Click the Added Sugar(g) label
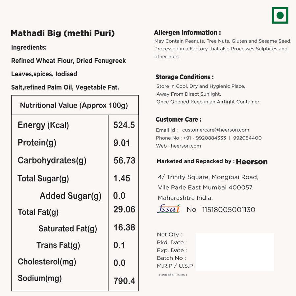The image size is (296, 296). (70, 196)
